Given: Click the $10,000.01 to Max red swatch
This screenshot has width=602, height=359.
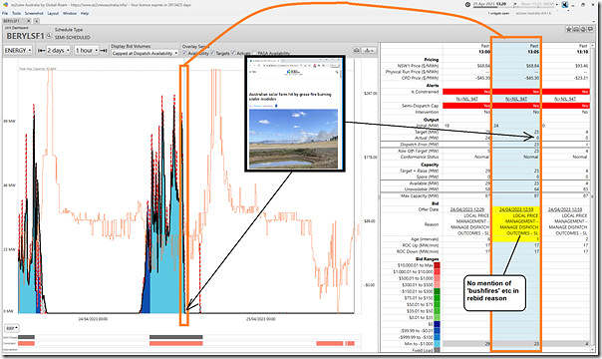Looking at the screenshot, I should point(437,265).
